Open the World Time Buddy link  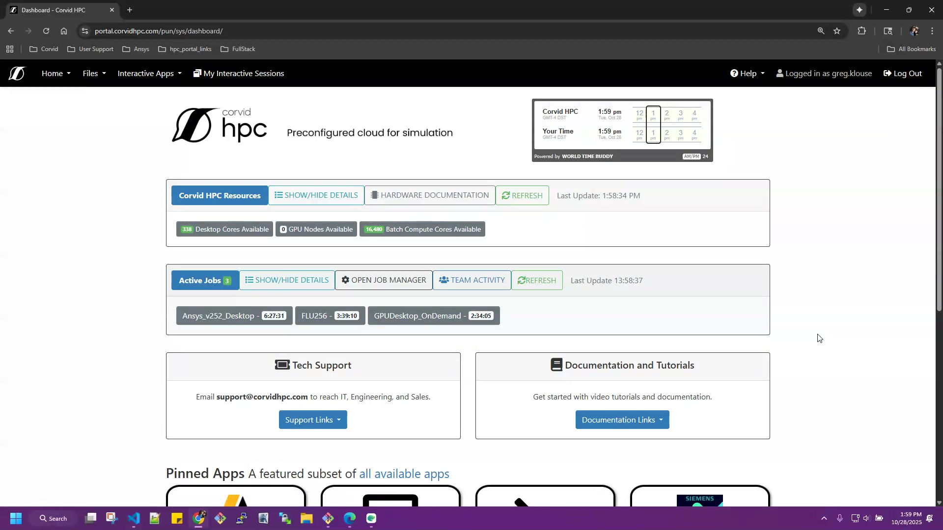587,157
